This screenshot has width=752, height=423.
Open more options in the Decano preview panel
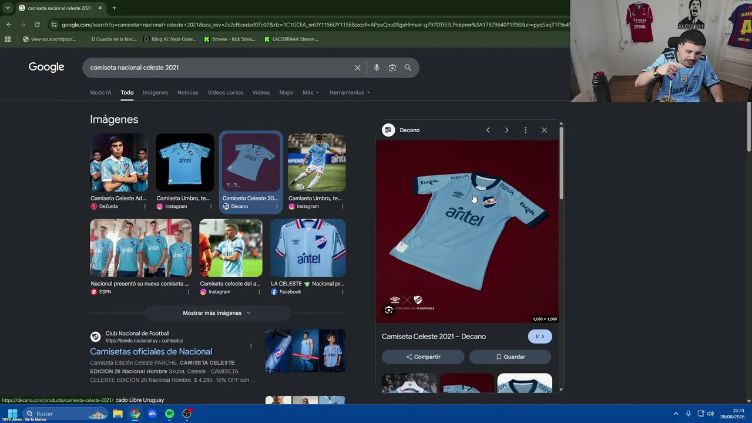pyautogui.click(x=525, y=130)
